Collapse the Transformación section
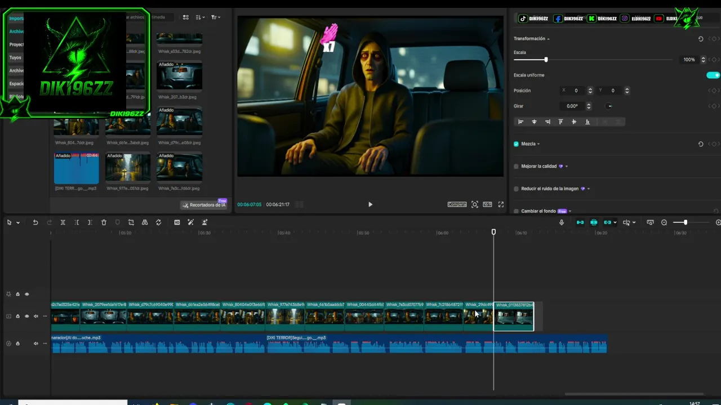 point(548,39)
